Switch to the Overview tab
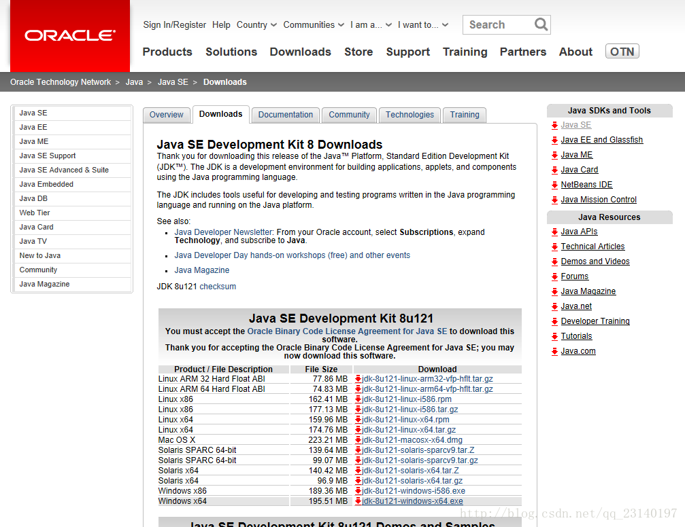 [x=167, y=115]
